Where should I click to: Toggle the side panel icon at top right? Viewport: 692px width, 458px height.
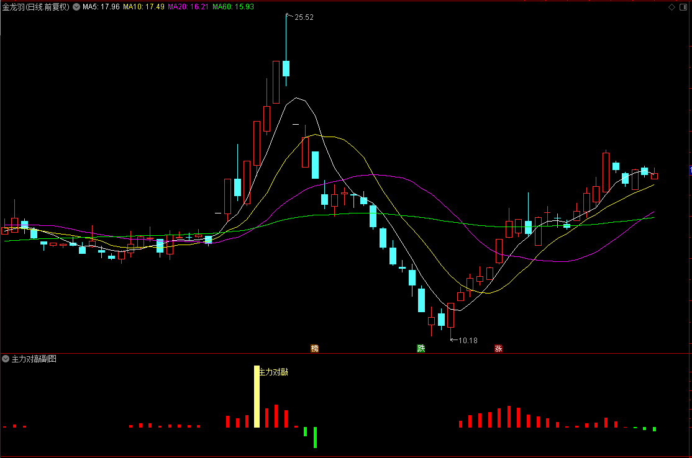point(683,7)
